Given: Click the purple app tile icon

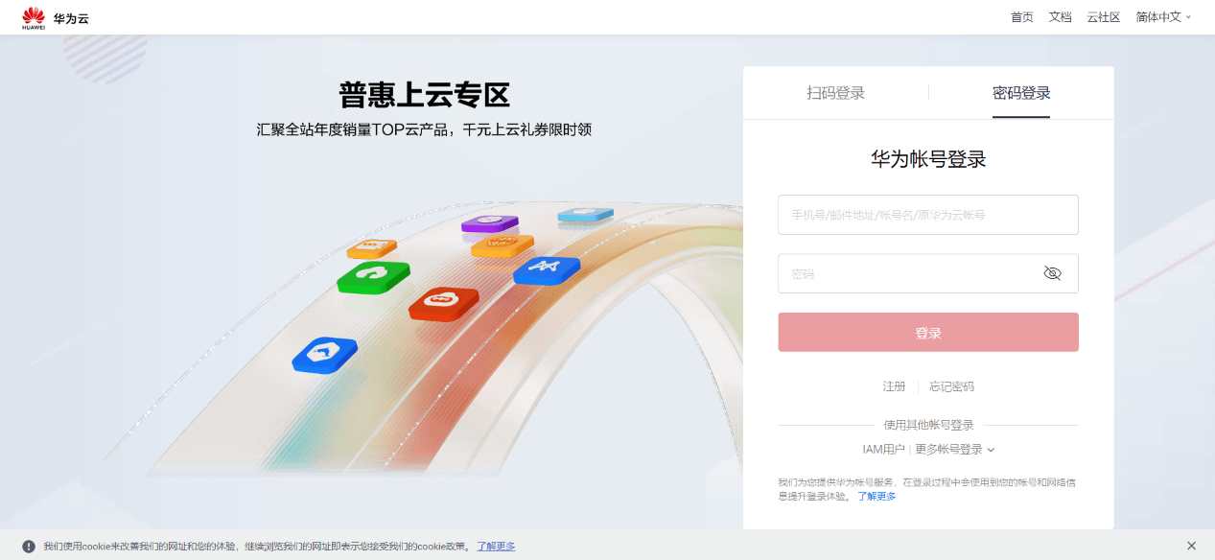Looking at the screenshot, I should [489, 224].
